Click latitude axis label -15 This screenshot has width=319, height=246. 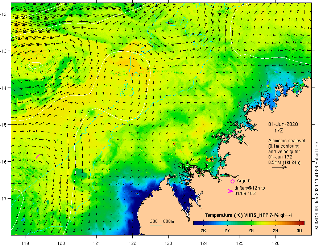(4, 124)
